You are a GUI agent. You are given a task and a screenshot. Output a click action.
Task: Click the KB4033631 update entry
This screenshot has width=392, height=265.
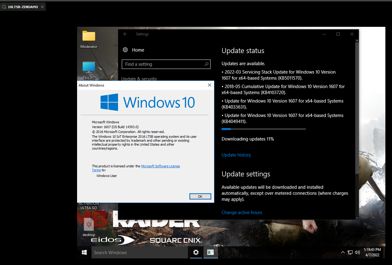pos(283,104)
